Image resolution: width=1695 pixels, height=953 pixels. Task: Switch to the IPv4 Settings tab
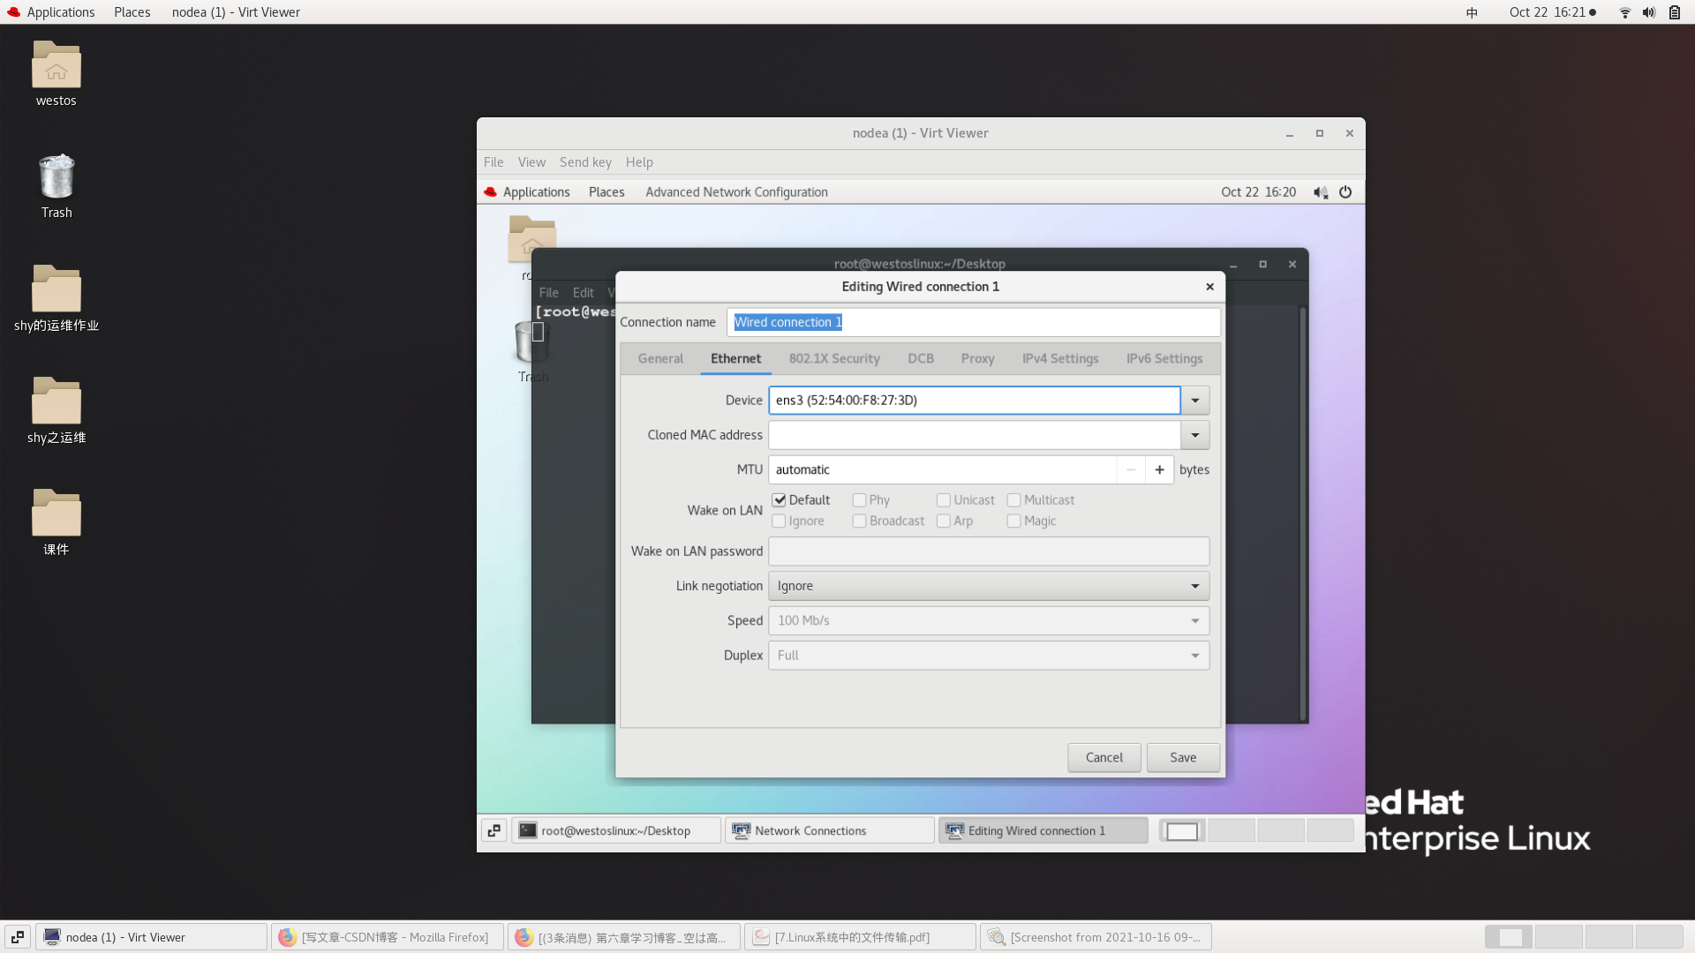(1060, 359)
